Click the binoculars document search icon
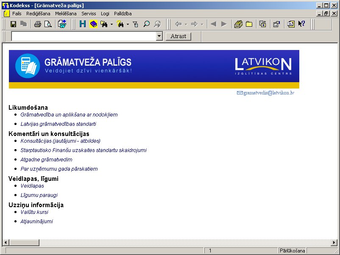This screenshot has height=255, width=340. point(104,24)
